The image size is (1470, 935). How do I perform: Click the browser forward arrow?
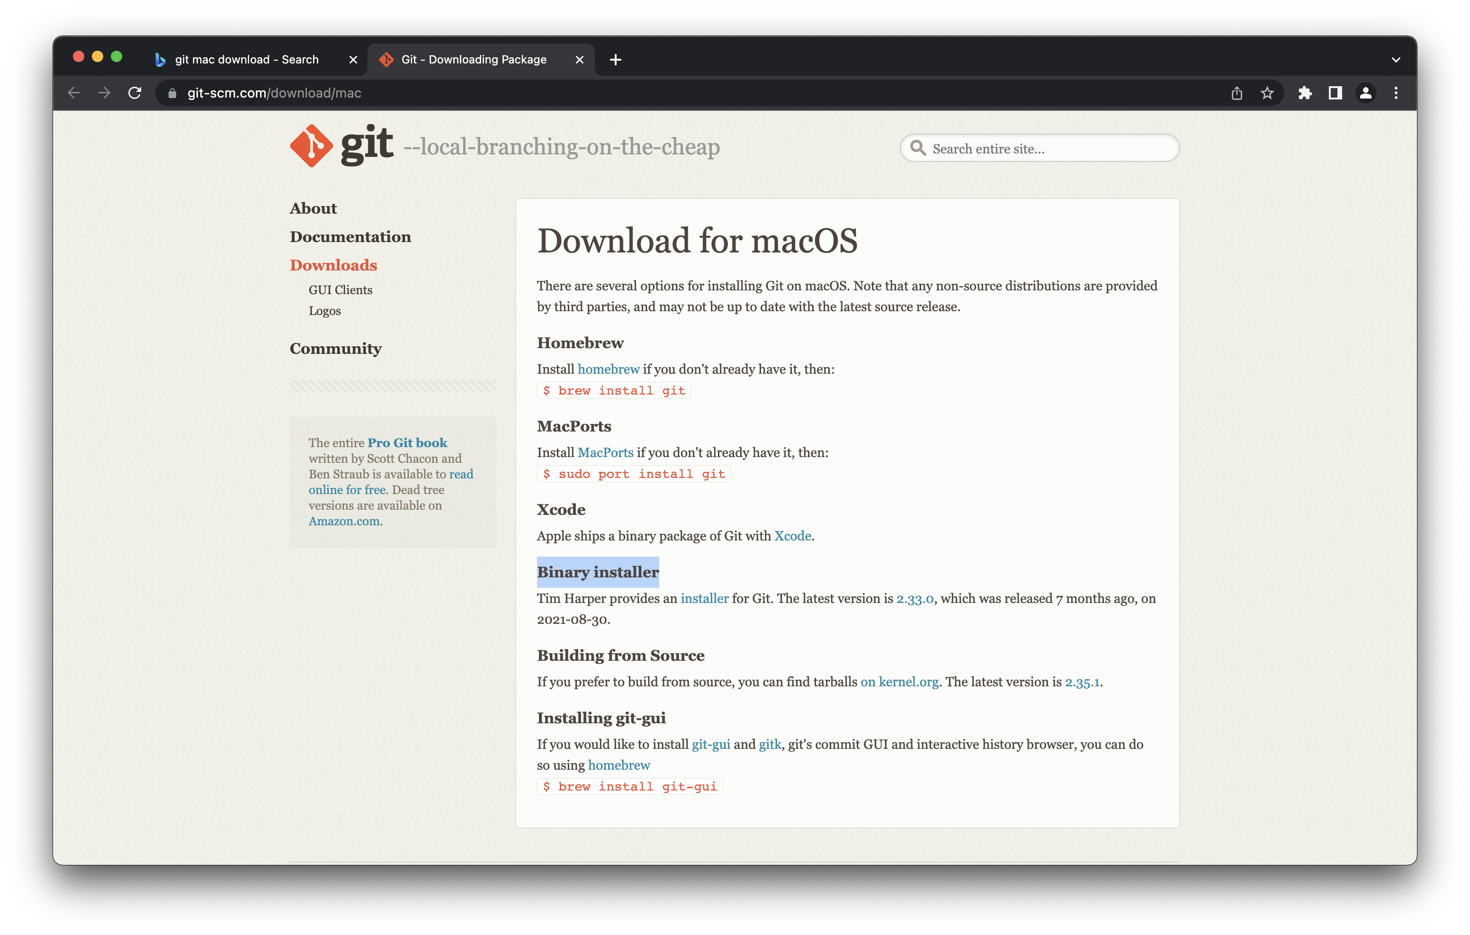[x=104, y=93]
